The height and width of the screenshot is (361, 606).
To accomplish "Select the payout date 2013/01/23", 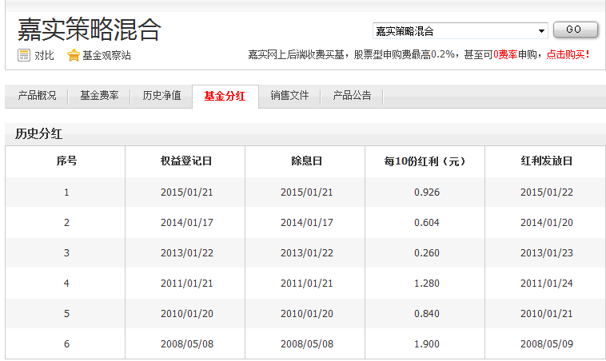I will [x=547, y=253].
